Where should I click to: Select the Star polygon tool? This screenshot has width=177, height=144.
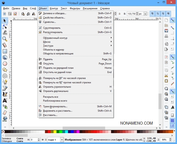click(x=5, y=70)
